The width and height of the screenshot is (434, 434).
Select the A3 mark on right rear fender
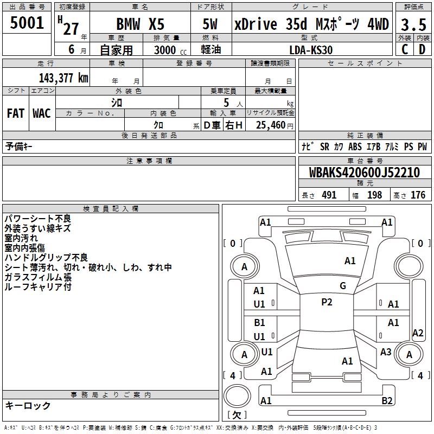click(386, 352)
